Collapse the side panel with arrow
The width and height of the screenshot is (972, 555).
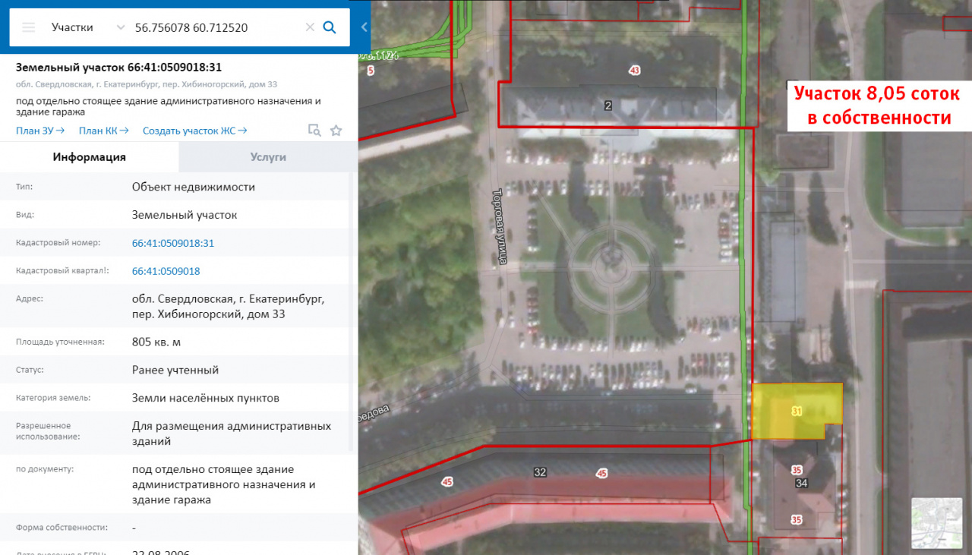pyautogui.click(x=364, y=27)
